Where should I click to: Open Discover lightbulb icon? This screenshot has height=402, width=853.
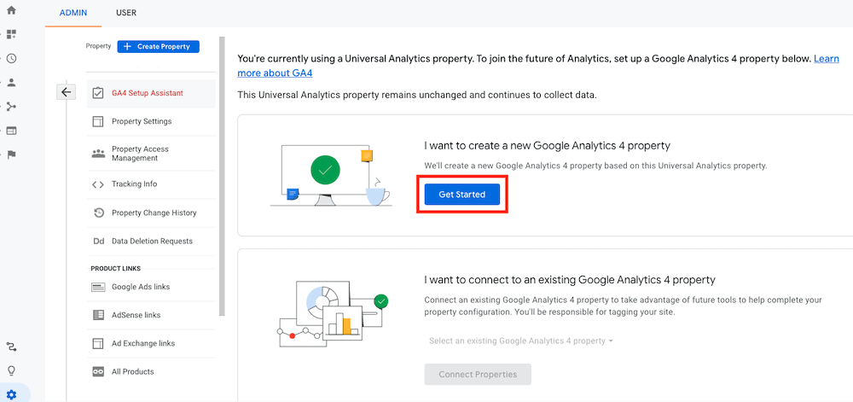[x=11, y=370]
